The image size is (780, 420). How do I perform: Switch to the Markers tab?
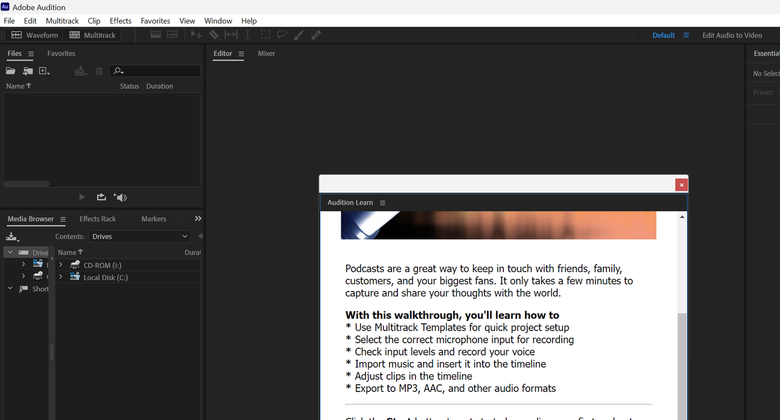pyautogui.click(x=154, y=219)
